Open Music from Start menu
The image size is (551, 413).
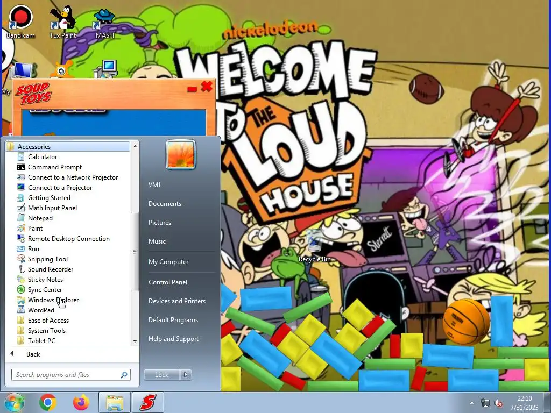(x=157, y=241)
